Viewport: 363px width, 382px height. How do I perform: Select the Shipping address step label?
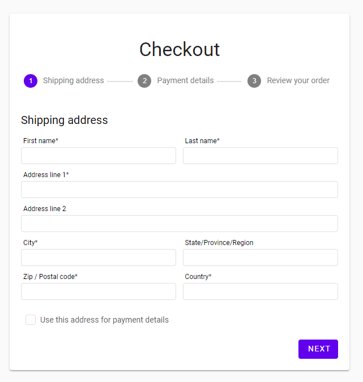click(74, 80)
